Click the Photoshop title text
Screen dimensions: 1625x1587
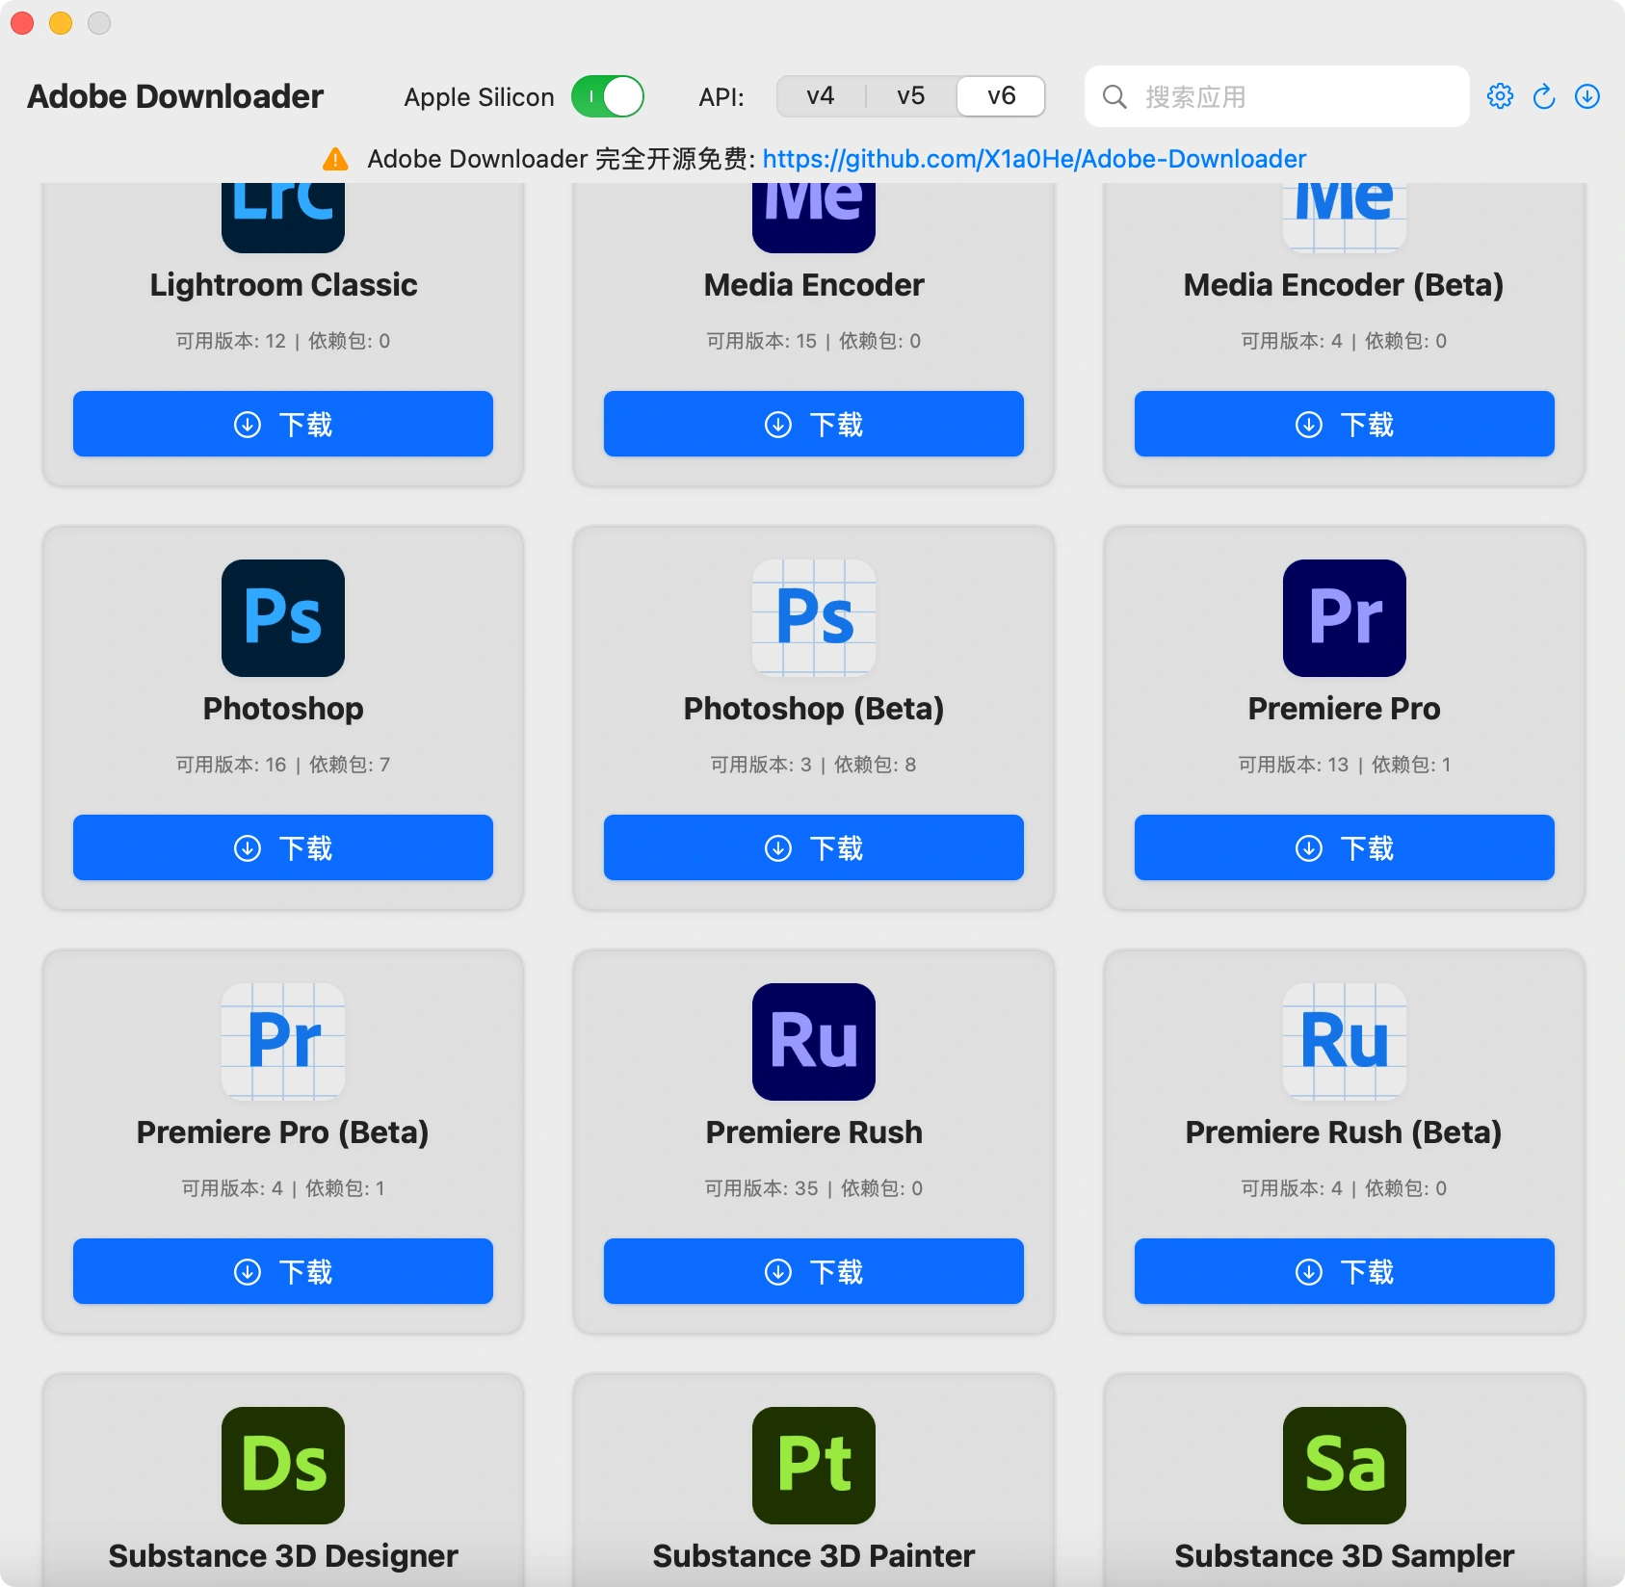click(283, 709)
